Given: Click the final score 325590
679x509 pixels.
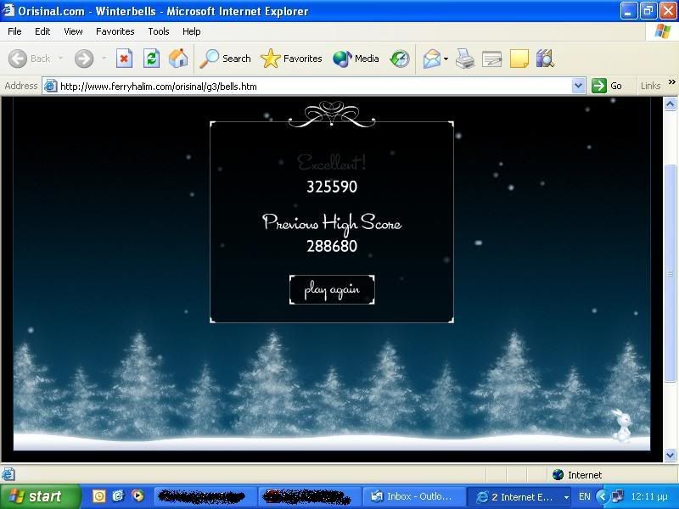Looking at the screenshot, I should pos(332,187).
